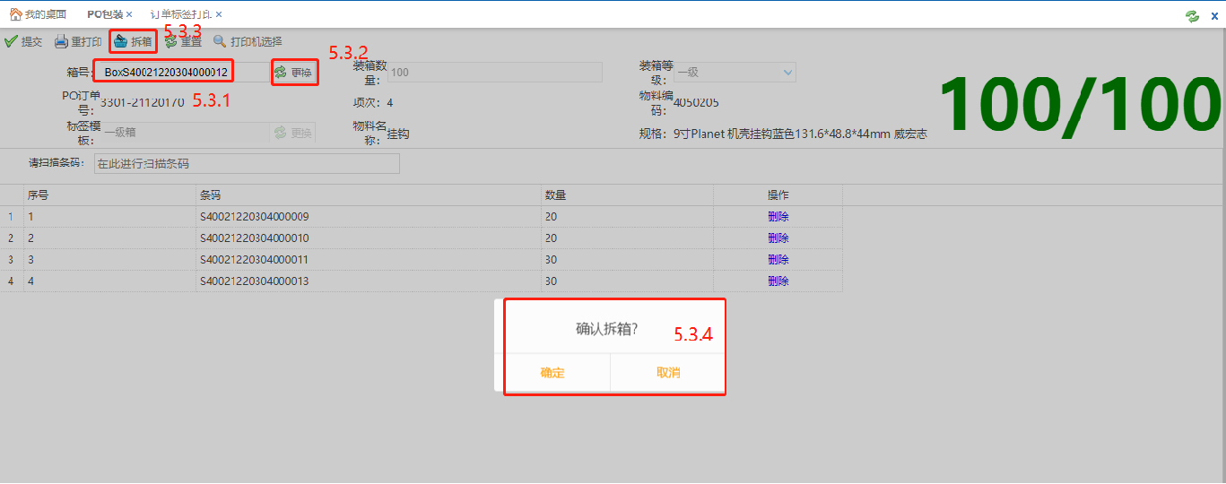Close the 订单标签打印 tab

(219, 14)
